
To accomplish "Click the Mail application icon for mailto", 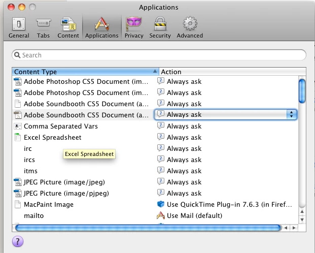I will click(160, 215).
